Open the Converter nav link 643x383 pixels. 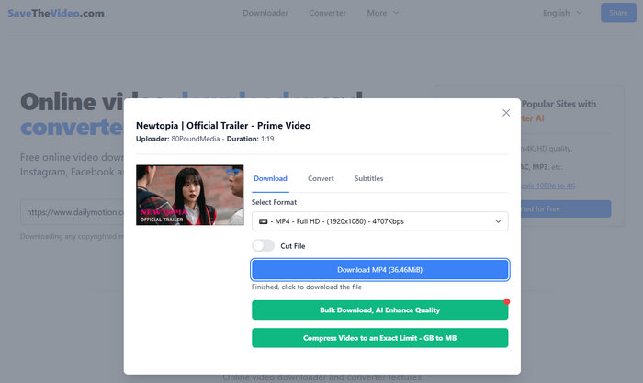pyautogui.click(x=327, y=13)
